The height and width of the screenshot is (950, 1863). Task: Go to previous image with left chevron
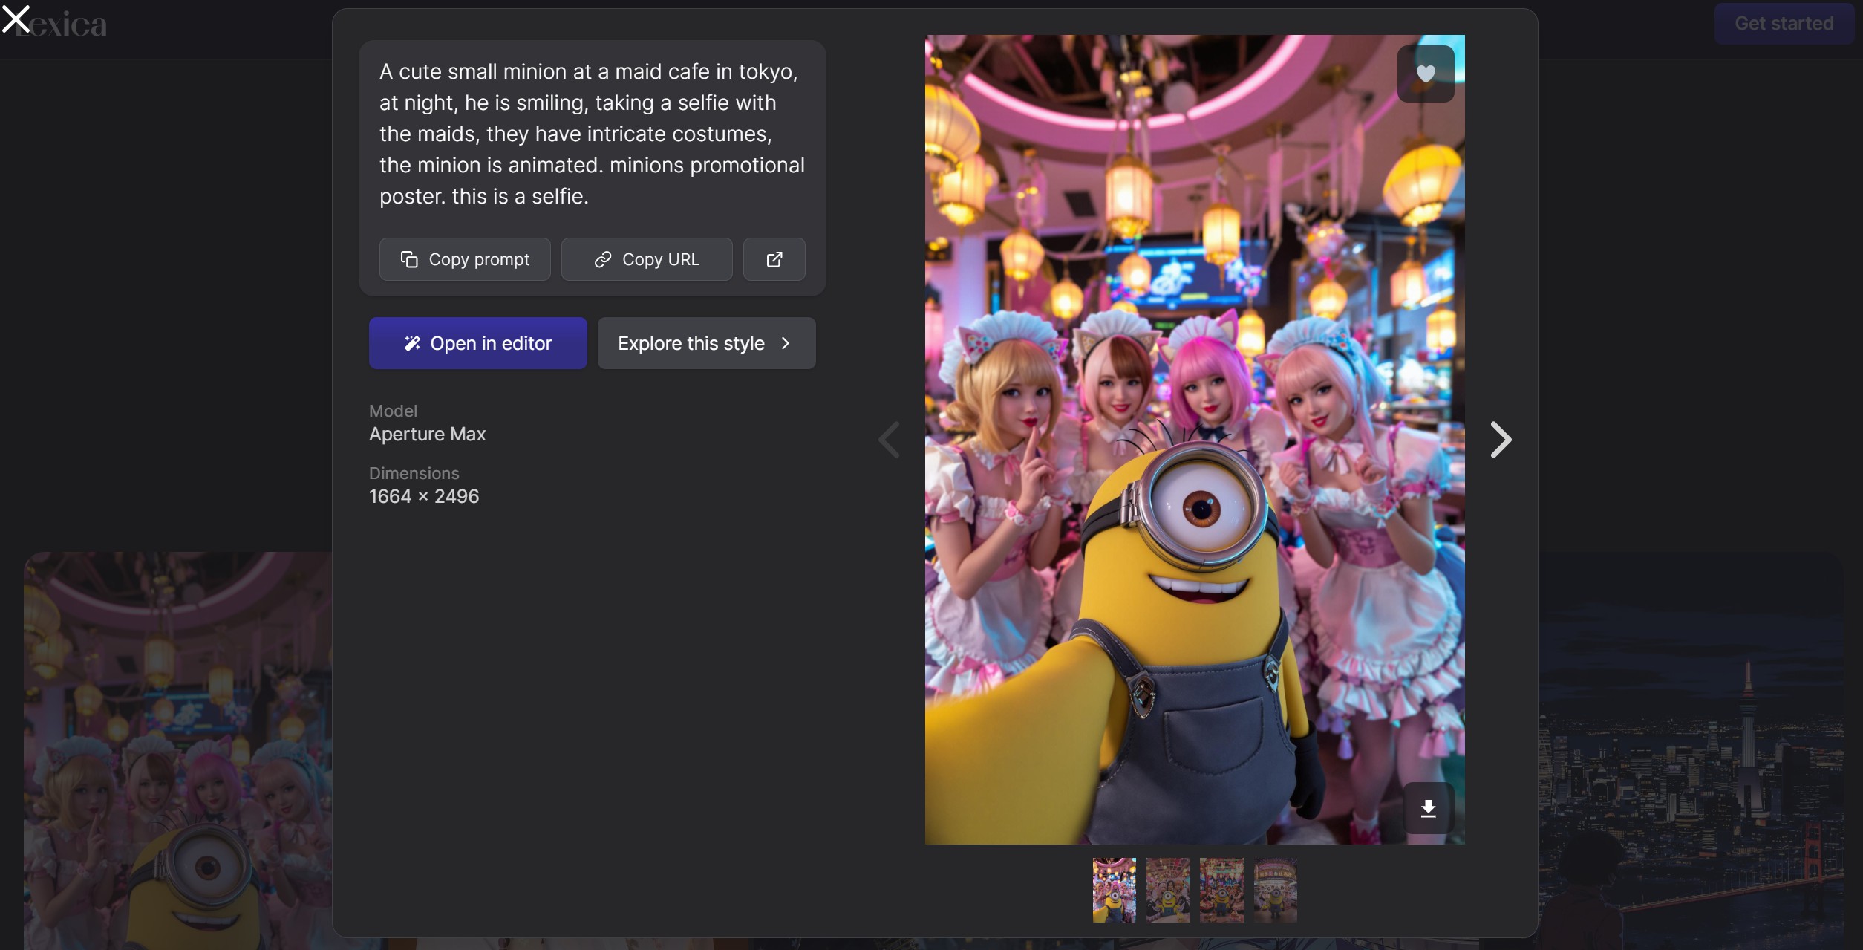coord(890,440)
